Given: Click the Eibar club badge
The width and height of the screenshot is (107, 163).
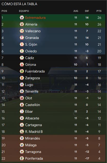Looking at the screenshot, I should pyautogui.click(x=22, y=111).
